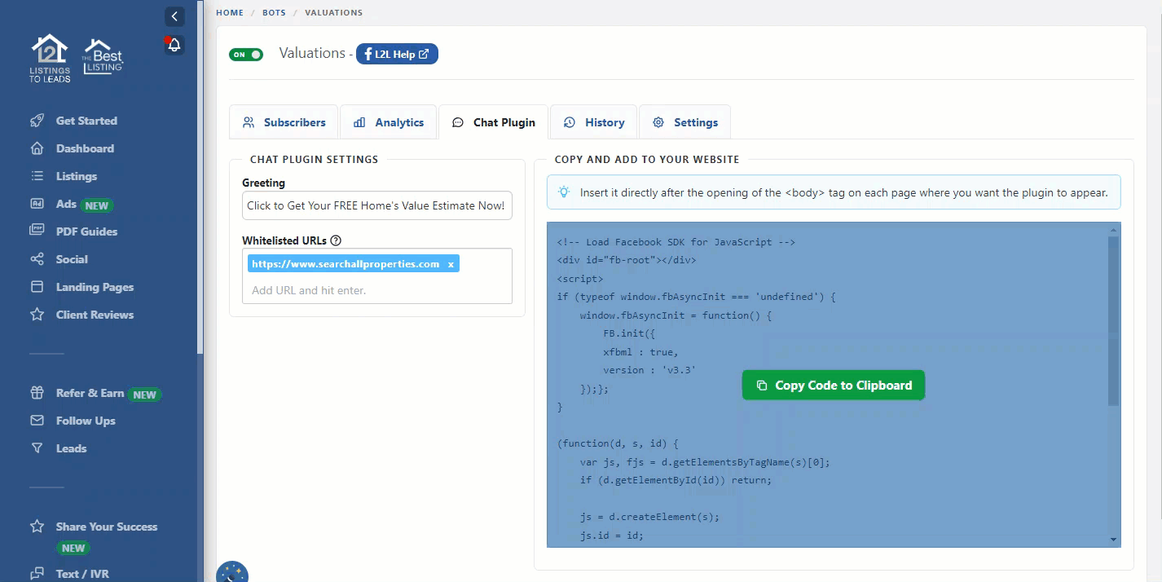This screenshot has width=1162, height=582.
Task: Click Copy Code to Clipboard
Action: pyautogui.click(x=833, y=384)
